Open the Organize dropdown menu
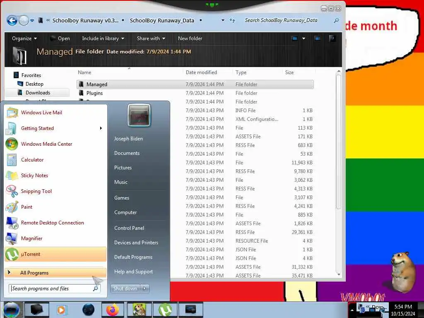 coord(24,39)
